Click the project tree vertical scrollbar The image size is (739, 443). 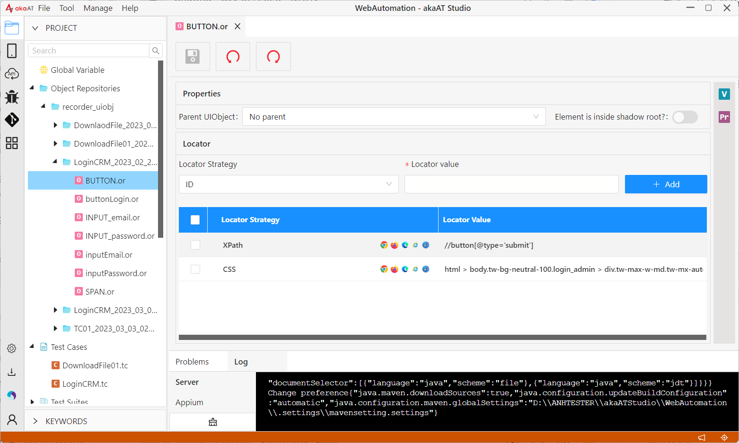tap(161, 149)
